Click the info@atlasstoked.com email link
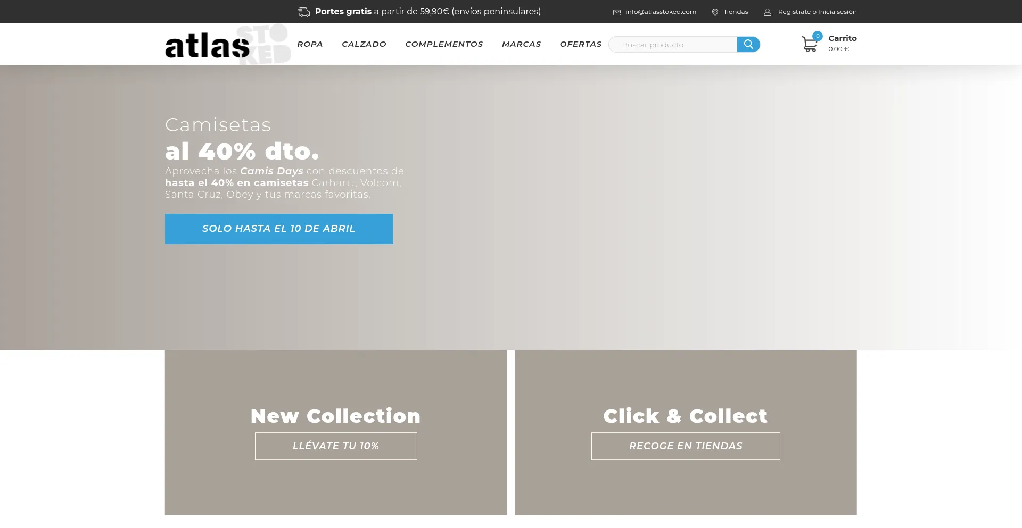 tap(661, 12)
